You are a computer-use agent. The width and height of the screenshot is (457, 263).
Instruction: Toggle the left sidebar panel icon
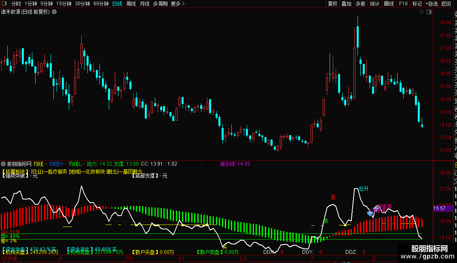(4, 4)
